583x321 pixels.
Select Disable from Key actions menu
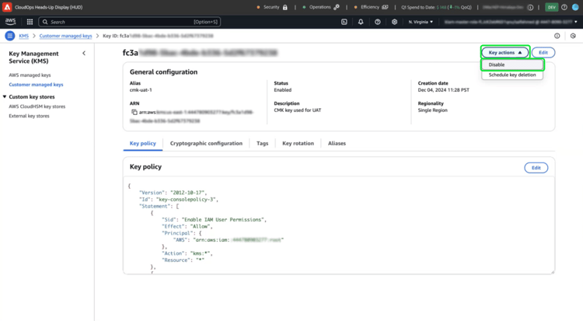497,65
